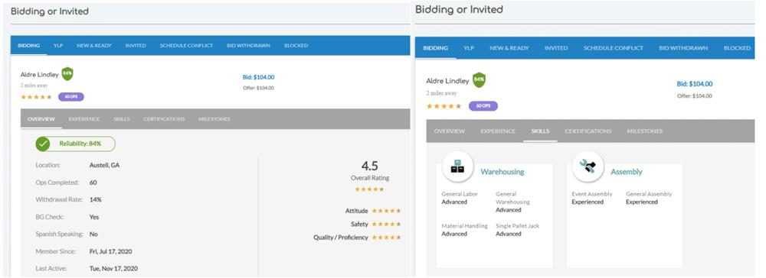Click the Warehousing boxes icon

(x=457, y=166)
